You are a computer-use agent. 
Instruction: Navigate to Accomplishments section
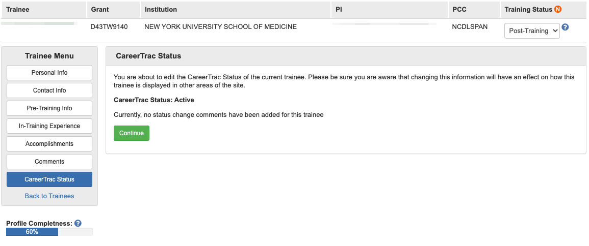coord(49,144)
